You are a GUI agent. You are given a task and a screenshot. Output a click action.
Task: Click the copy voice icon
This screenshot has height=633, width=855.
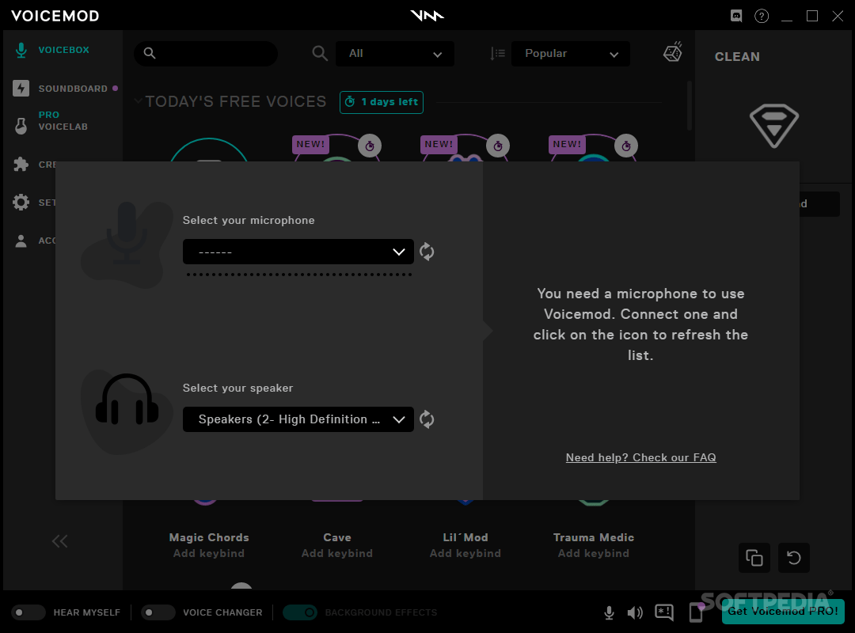754,558
